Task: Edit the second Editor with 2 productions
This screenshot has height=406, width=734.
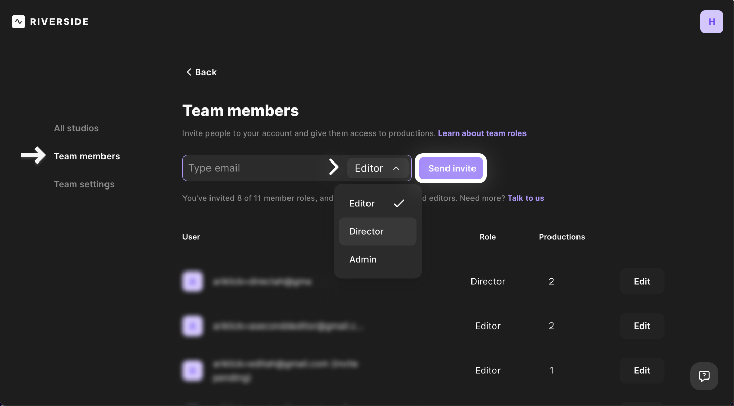Action: pyautogui.click(x=642, y=326)
